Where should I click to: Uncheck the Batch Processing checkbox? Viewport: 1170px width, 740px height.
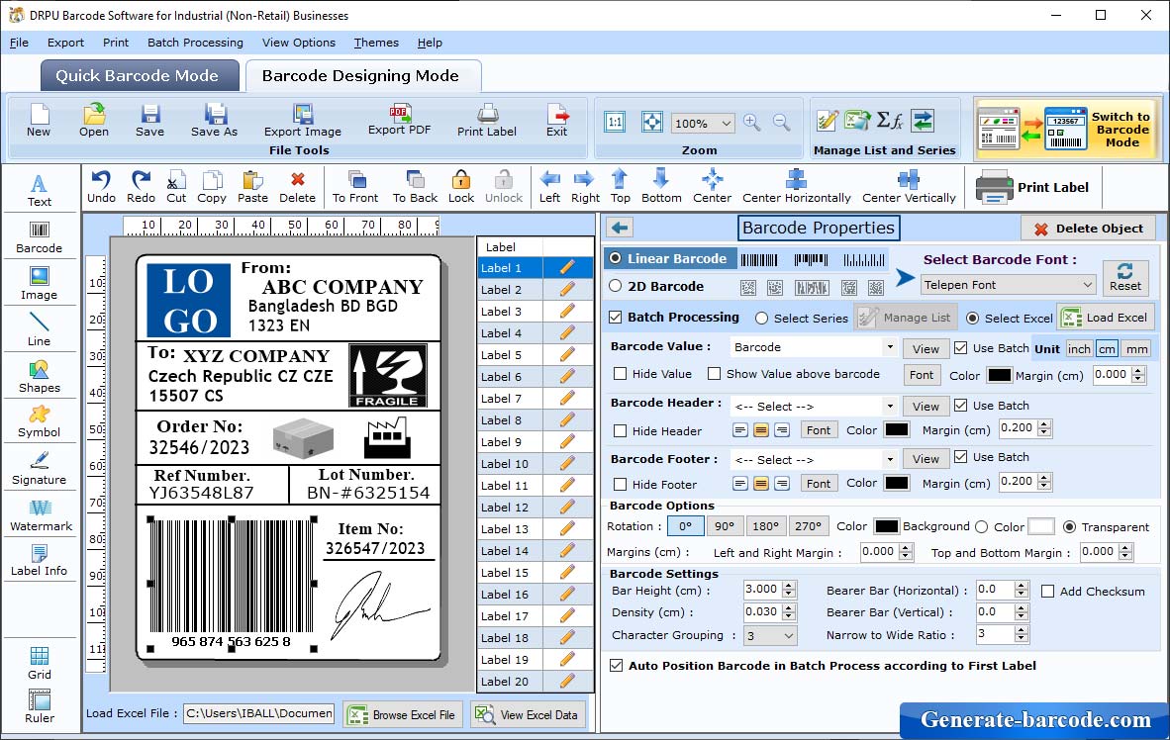pyautogui.click(x=616, y=317)
